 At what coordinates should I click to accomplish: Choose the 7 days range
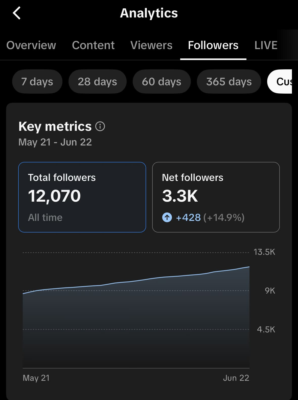(37, 81)
